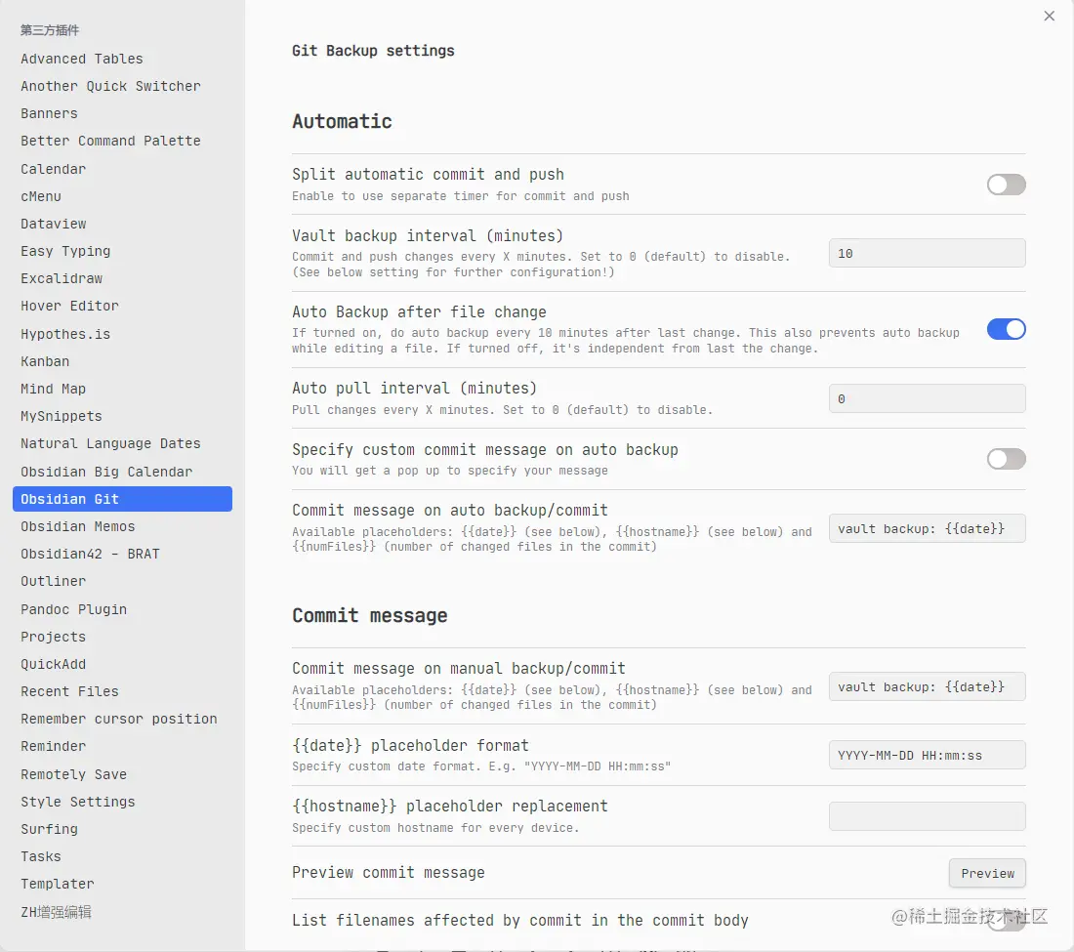Open Advanced Tables plugin settings

click(122, 59)
